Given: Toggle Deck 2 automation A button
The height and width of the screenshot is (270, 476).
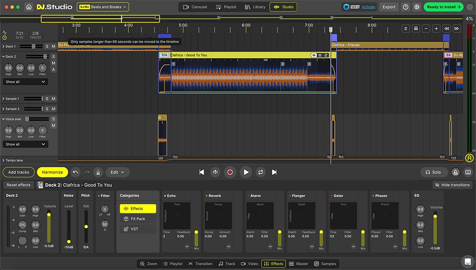Looking at the screenshot, I should [53, 70].
